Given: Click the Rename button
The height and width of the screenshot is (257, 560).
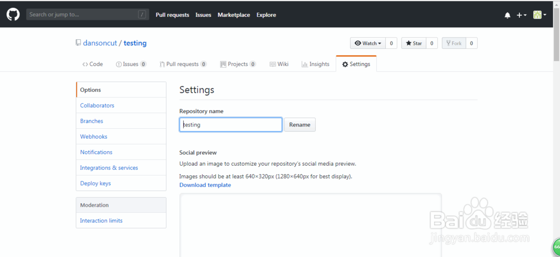Looking at the screenshot, I should point(300,125).
